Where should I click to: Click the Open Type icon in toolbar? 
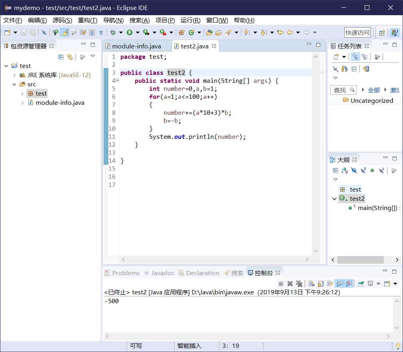pyautogui.click(x=209, y=32)
